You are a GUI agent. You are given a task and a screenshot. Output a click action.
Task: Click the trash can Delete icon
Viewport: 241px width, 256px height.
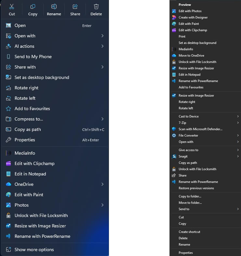click(x=96, y=7)
